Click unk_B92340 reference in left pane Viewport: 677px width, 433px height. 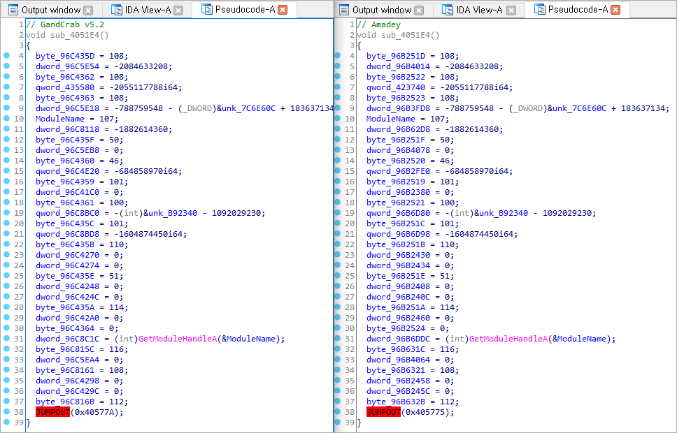click(172, 212)
